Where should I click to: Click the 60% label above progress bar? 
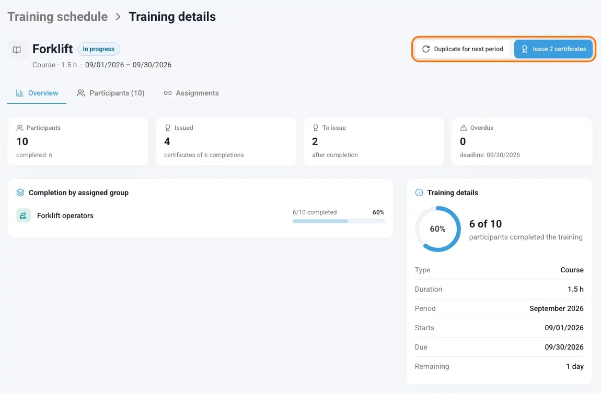click(378, 212)
